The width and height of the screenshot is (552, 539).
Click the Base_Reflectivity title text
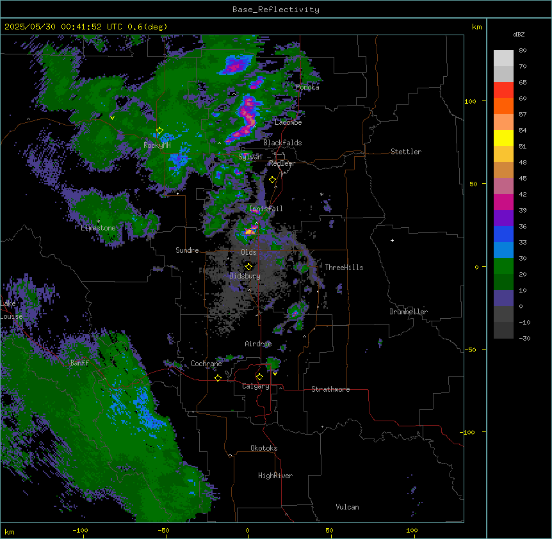point(275,10)
